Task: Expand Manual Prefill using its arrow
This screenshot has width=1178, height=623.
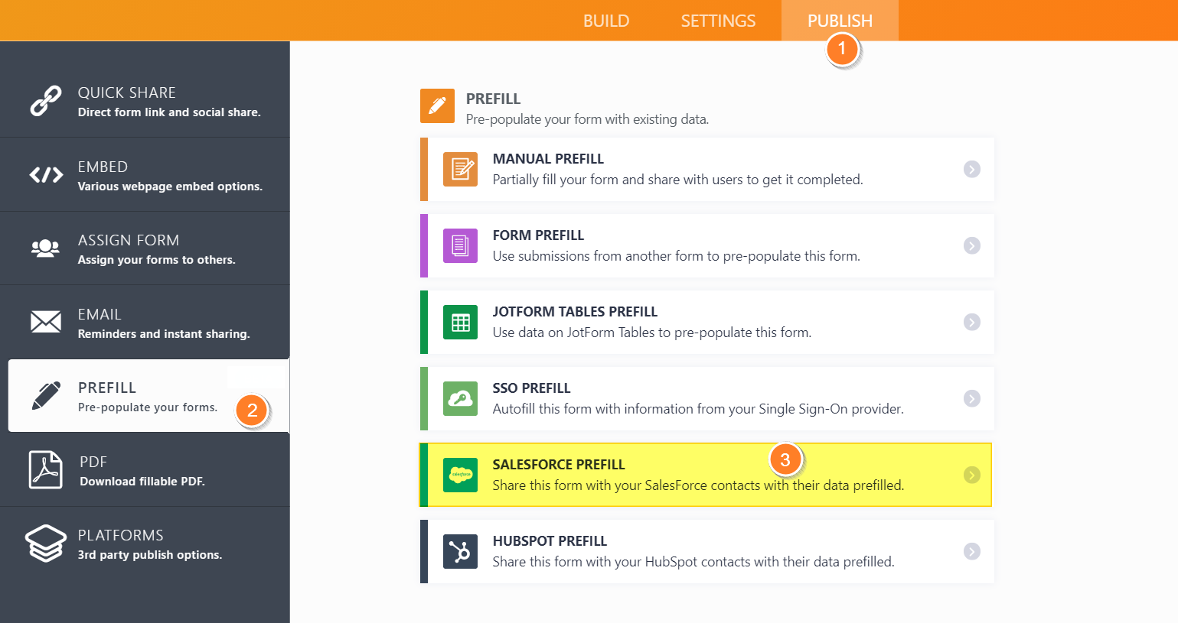Action: 972,169
